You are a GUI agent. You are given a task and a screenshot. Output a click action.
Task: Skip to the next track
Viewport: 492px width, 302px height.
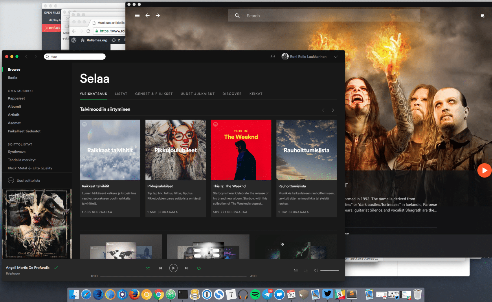(x=186, y=268)
